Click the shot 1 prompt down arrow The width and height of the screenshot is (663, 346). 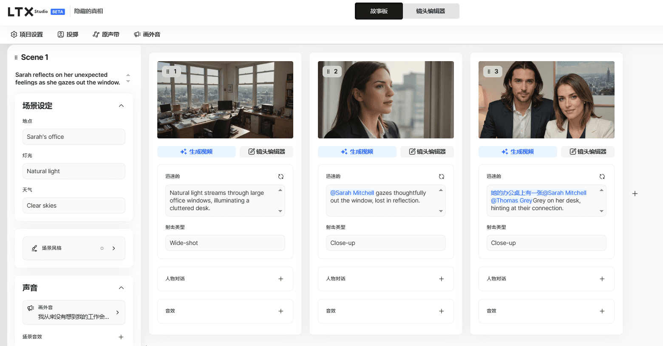pos(280,211)
